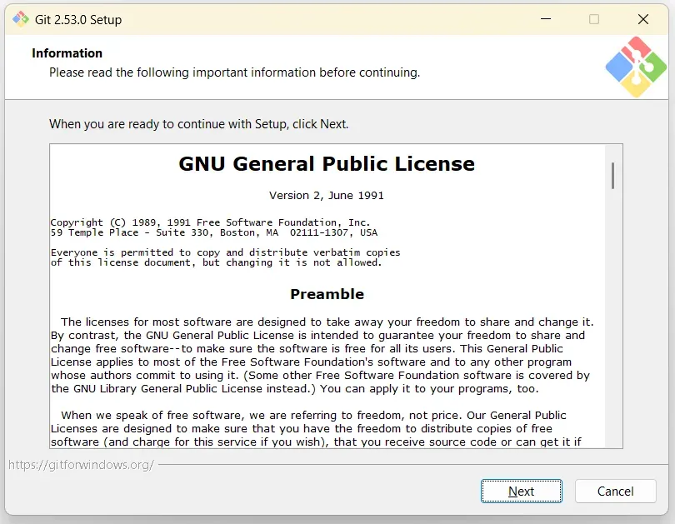Viewport: 675px width, 524px height.
Task: Click the 'Information' header title
Action: [x=67, y=53]
